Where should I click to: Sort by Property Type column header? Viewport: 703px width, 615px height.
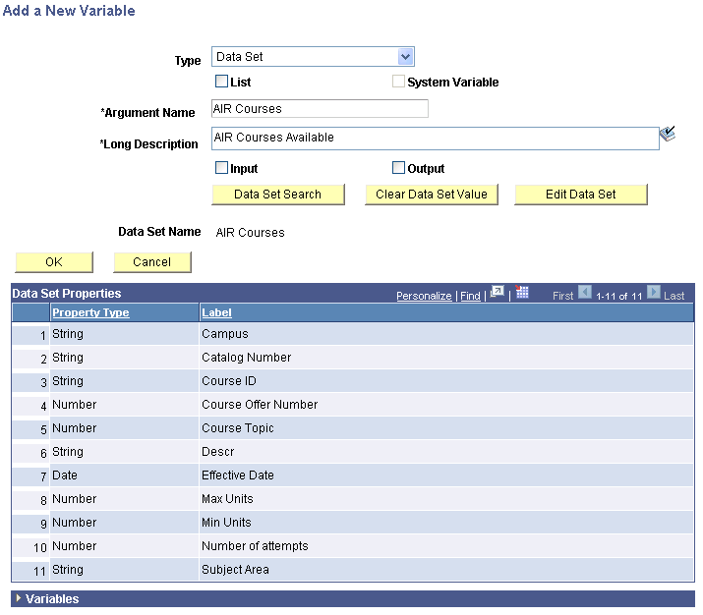point(90,312)
